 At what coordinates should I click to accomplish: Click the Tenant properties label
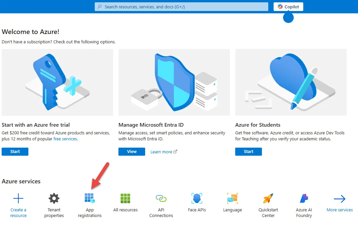coord(54,213)
